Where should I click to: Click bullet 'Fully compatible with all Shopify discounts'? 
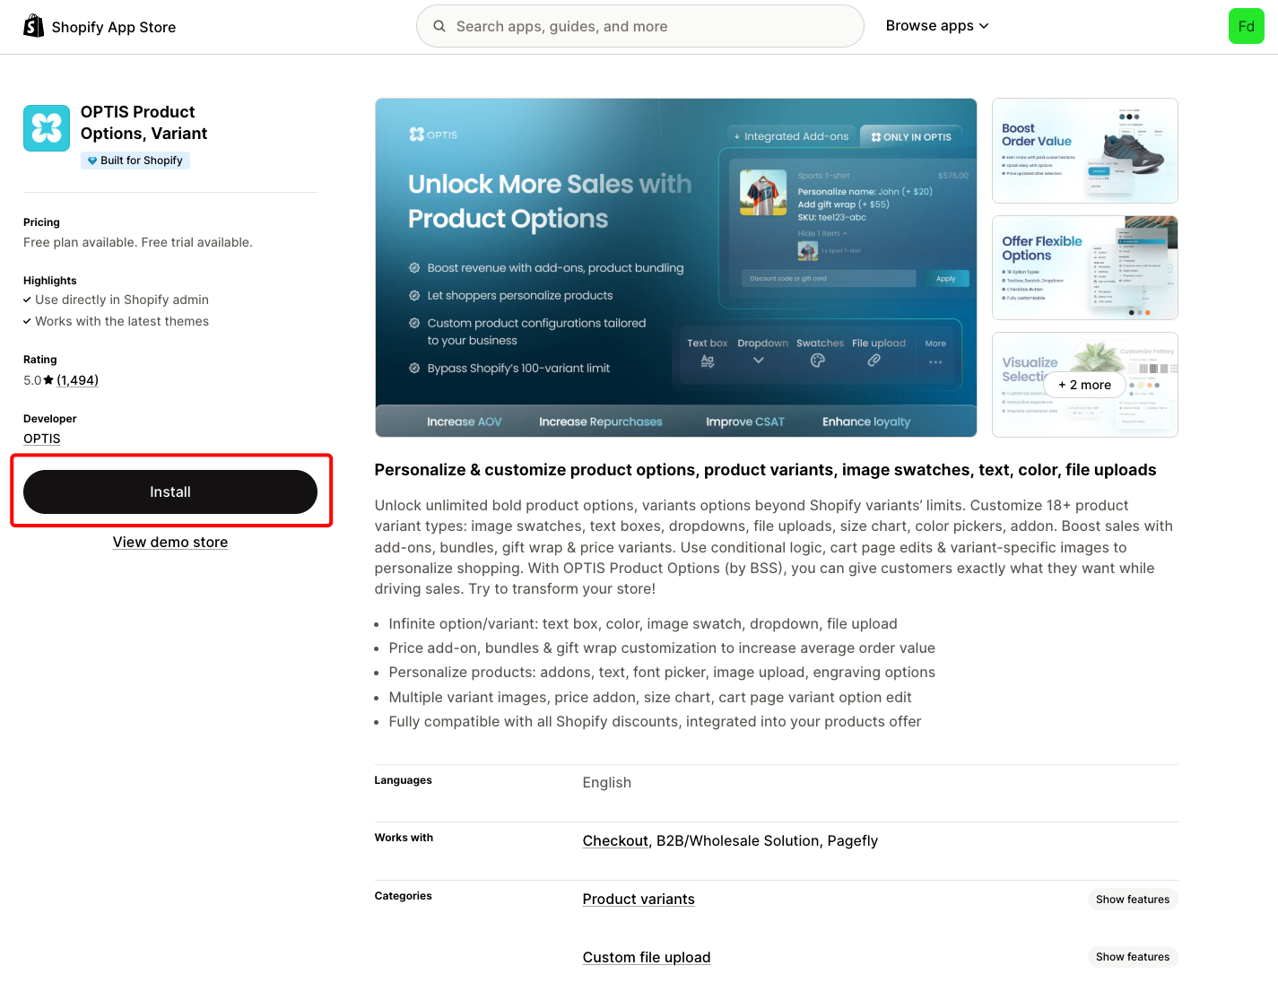[655, 722]
